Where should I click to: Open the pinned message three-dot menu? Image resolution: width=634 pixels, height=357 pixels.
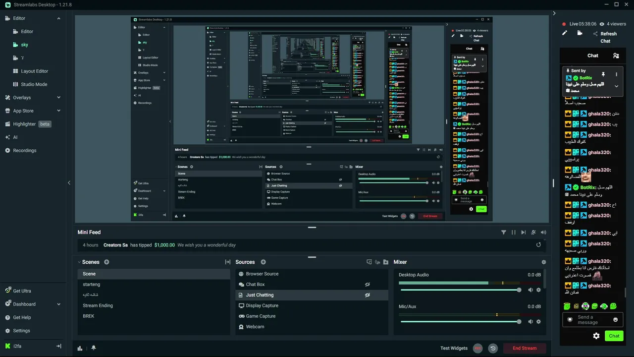(x=617, y=74)
